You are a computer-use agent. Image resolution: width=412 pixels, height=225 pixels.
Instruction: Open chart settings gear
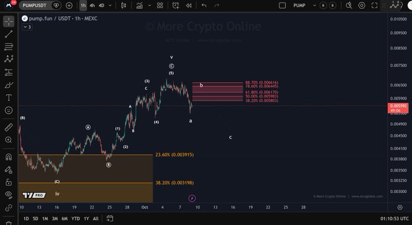pos(362,5)
